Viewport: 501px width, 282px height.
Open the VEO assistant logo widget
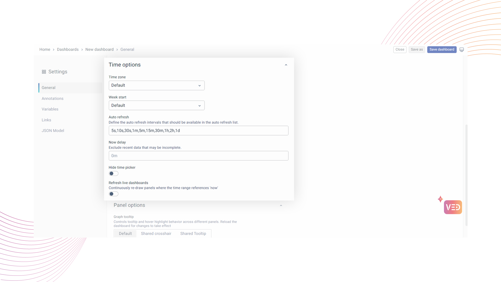coord(453,207)
